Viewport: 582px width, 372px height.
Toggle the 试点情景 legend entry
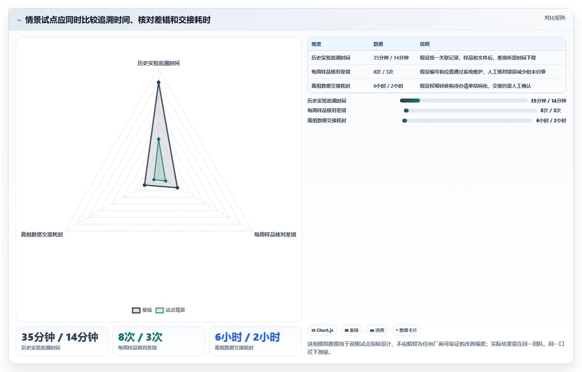170,310
